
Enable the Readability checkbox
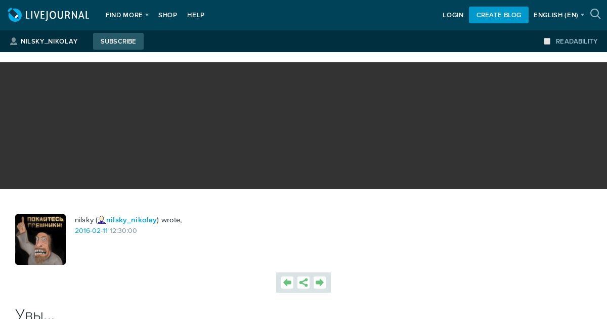click(x=547, y=42)
